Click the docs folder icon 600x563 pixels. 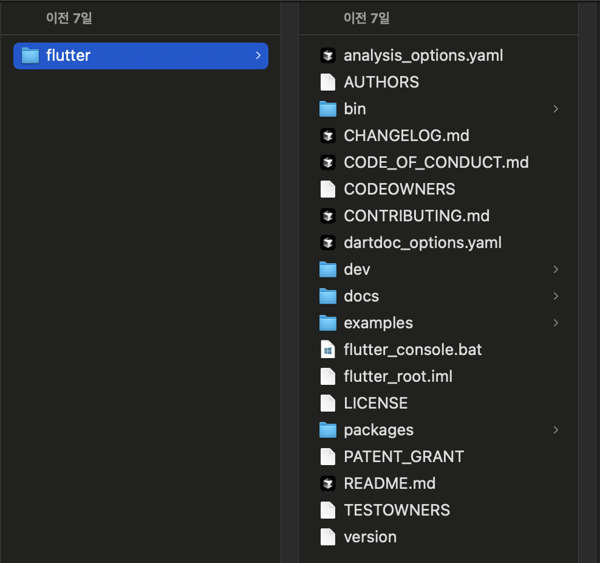tap(328, 296)
